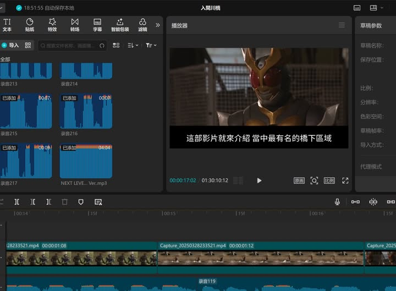Open the player panel hamburger menu
Screen dimensions: 396x291
[x=342, y=25]
